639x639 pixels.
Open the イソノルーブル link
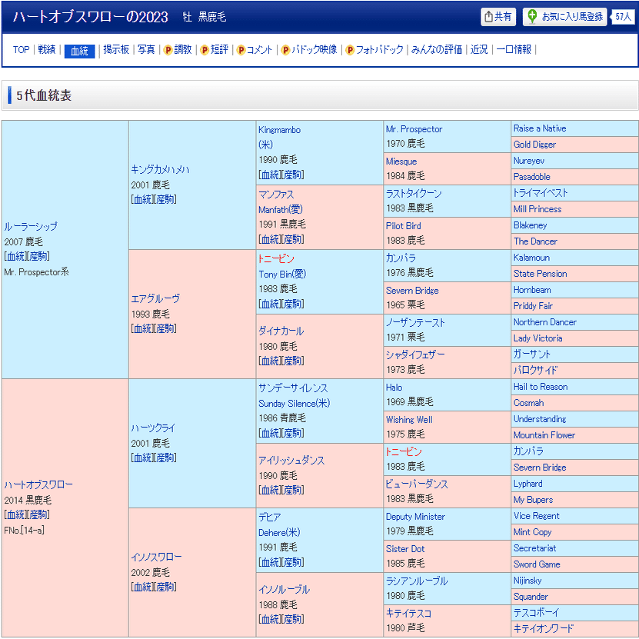pos(284,590)
